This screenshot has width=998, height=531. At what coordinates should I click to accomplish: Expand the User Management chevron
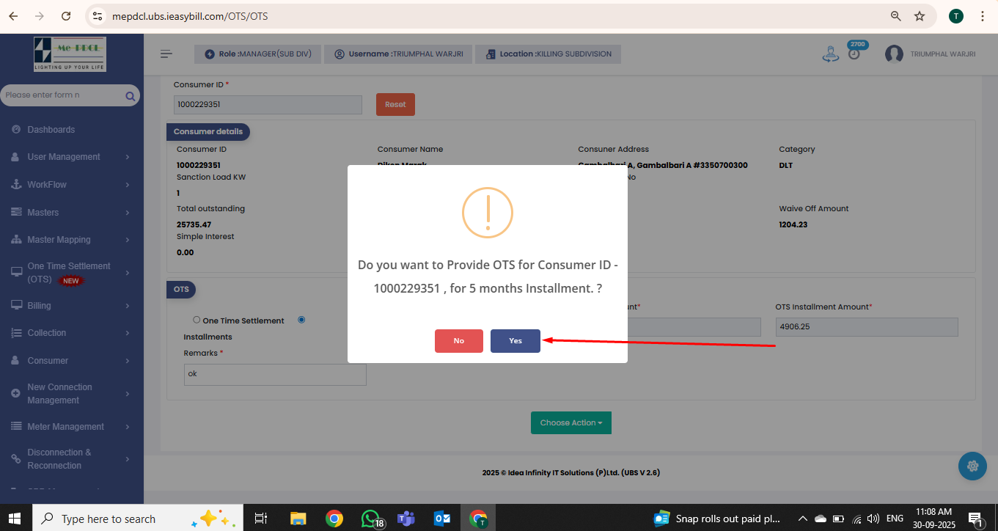point(128,157)
